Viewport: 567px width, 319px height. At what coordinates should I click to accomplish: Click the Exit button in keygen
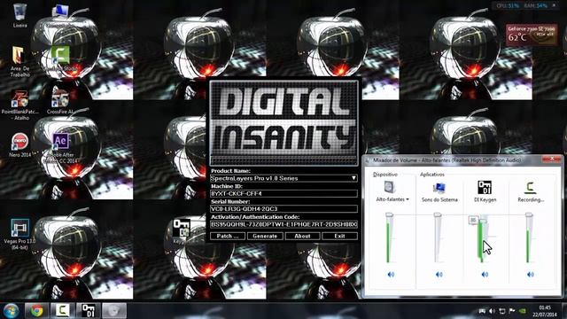coord(339,236)
